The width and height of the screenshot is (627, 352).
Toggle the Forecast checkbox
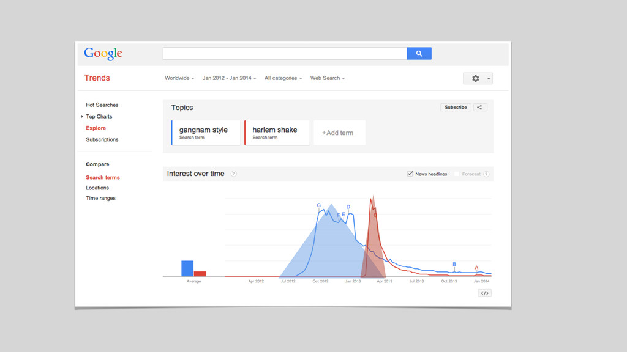(457, 174)
